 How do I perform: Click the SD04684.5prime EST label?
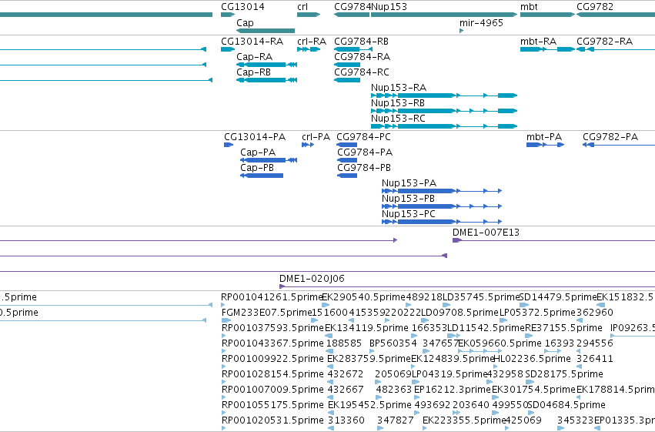tap(566, 405)
